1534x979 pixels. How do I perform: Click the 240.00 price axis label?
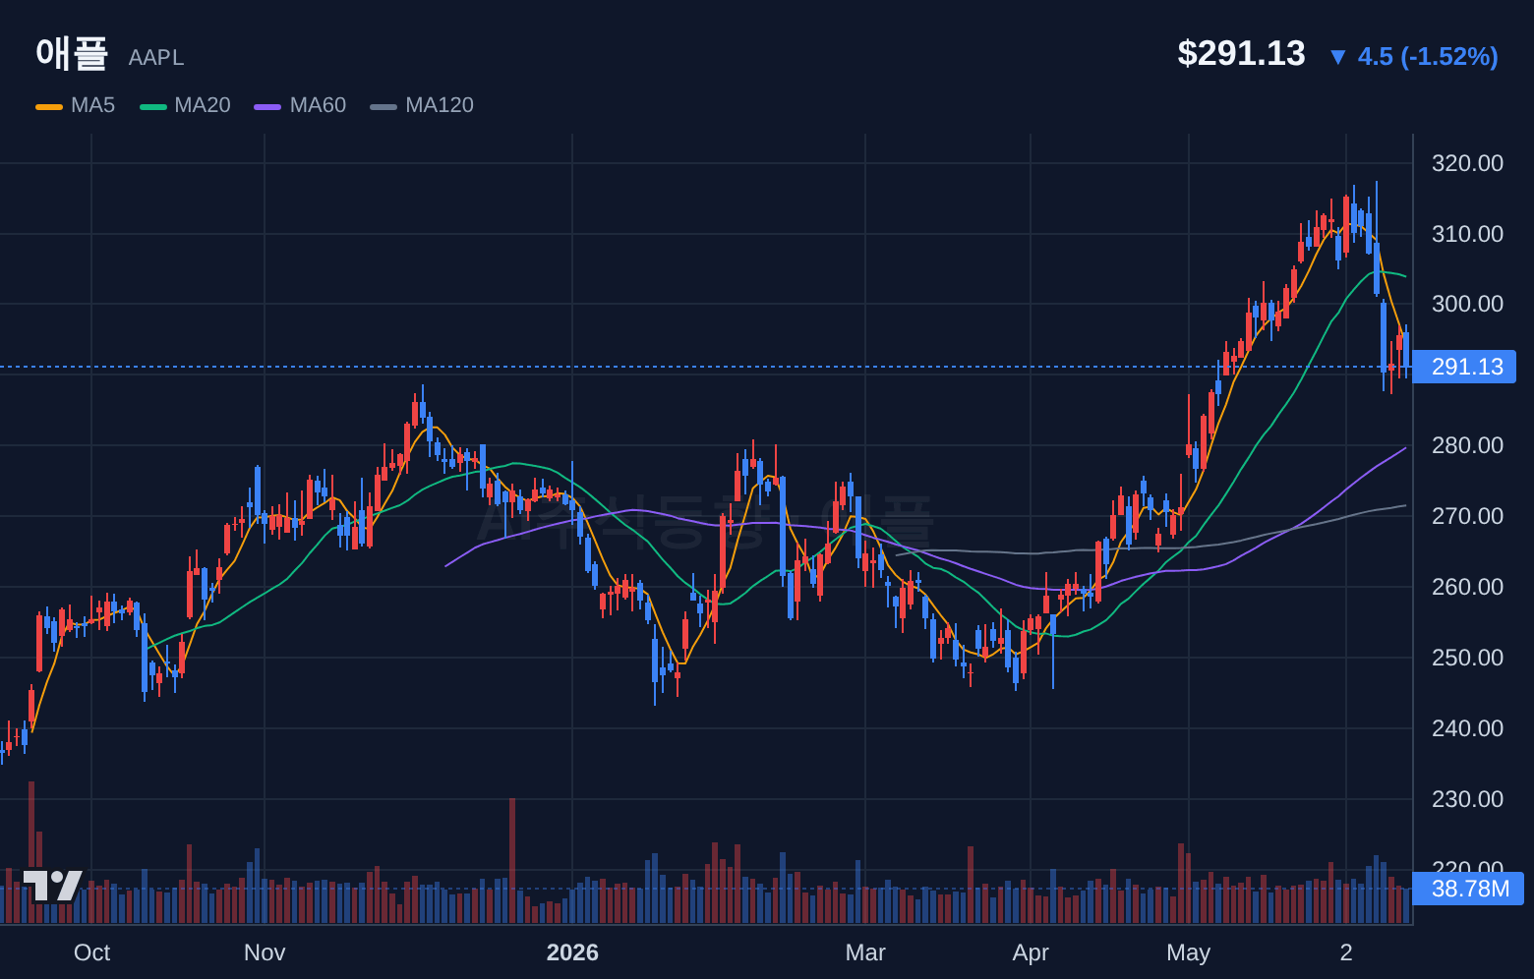click(x=1467, y=728)
